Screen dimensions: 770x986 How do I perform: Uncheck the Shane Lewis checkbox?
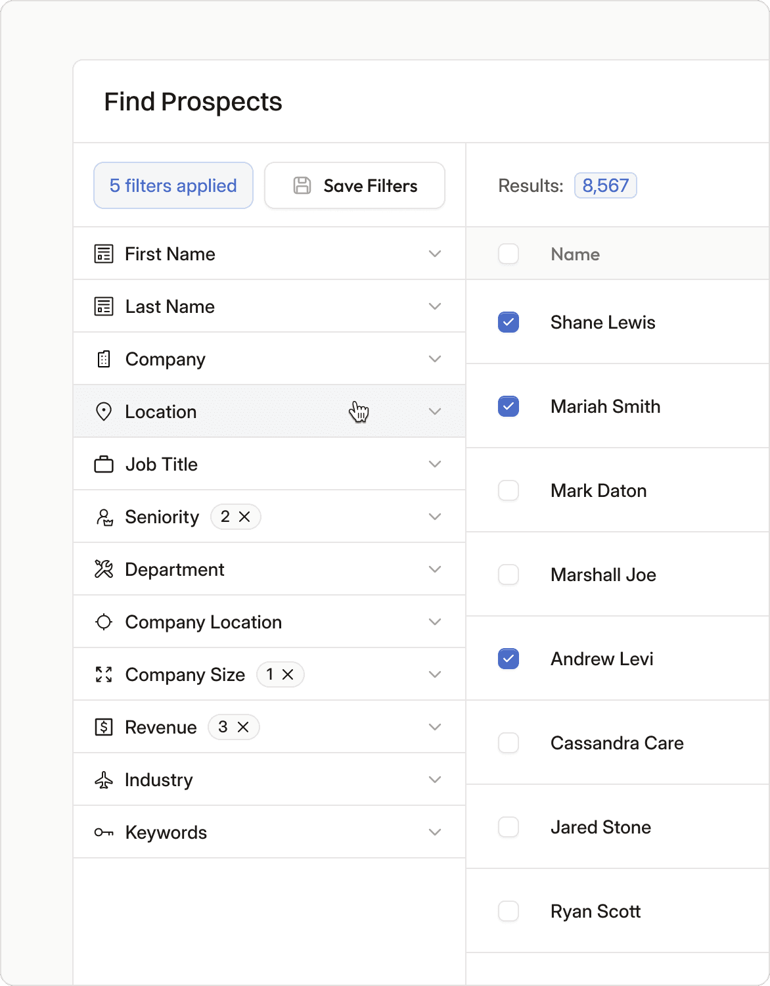(509, 322)
